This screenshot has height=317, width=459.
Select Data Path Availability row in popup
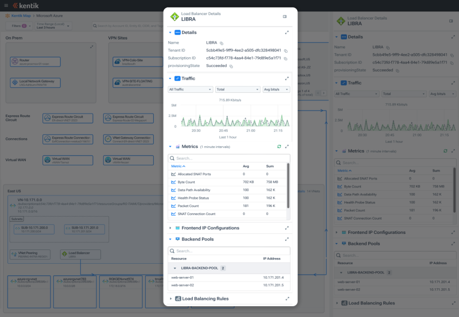point(227,190)
